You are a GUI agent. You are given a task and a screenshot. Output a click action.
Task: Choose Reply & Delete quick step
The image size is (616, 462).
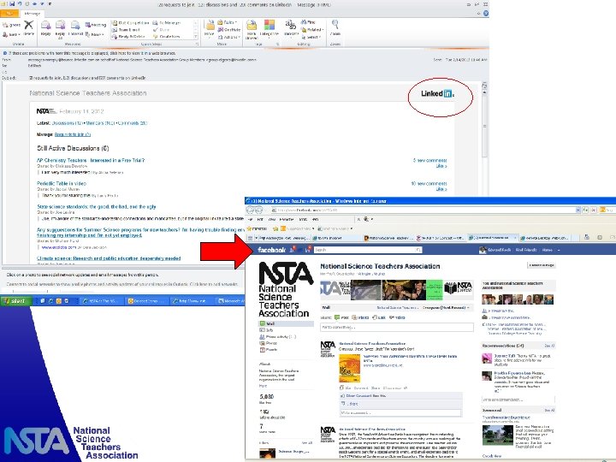point(128,37)
